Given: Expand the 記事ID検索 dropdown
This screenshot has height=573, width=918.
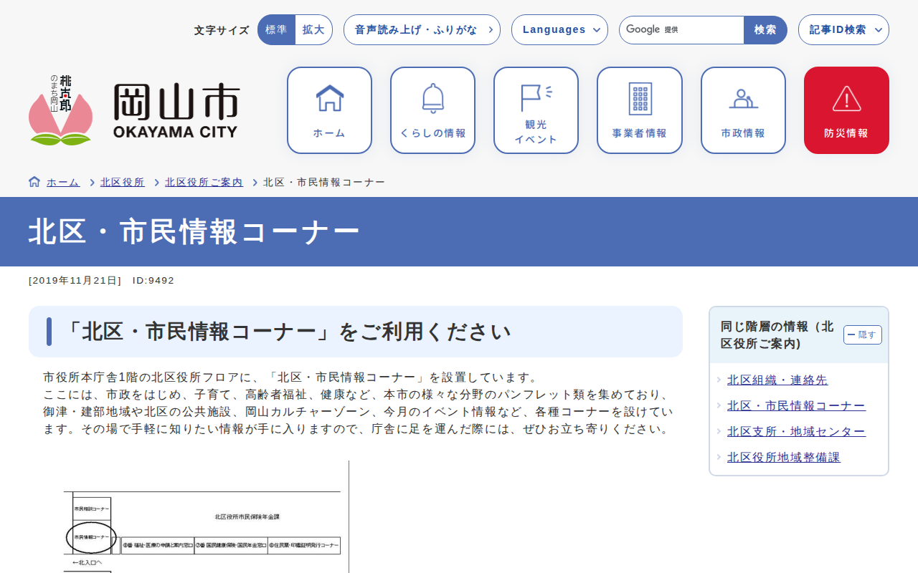Looking at the screenshot, I should (843, 30).
